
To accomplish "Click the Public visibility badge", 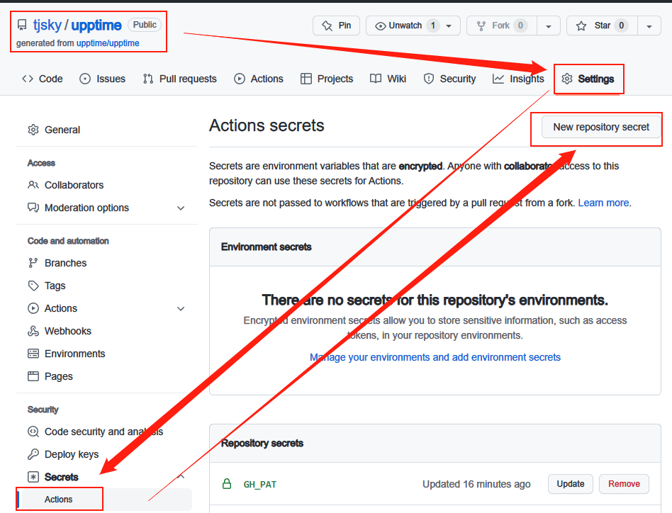I will (x=145, y=25).
